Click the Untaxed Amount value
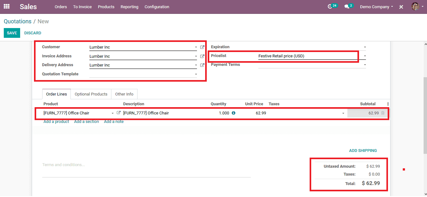 tap(373, 166)
